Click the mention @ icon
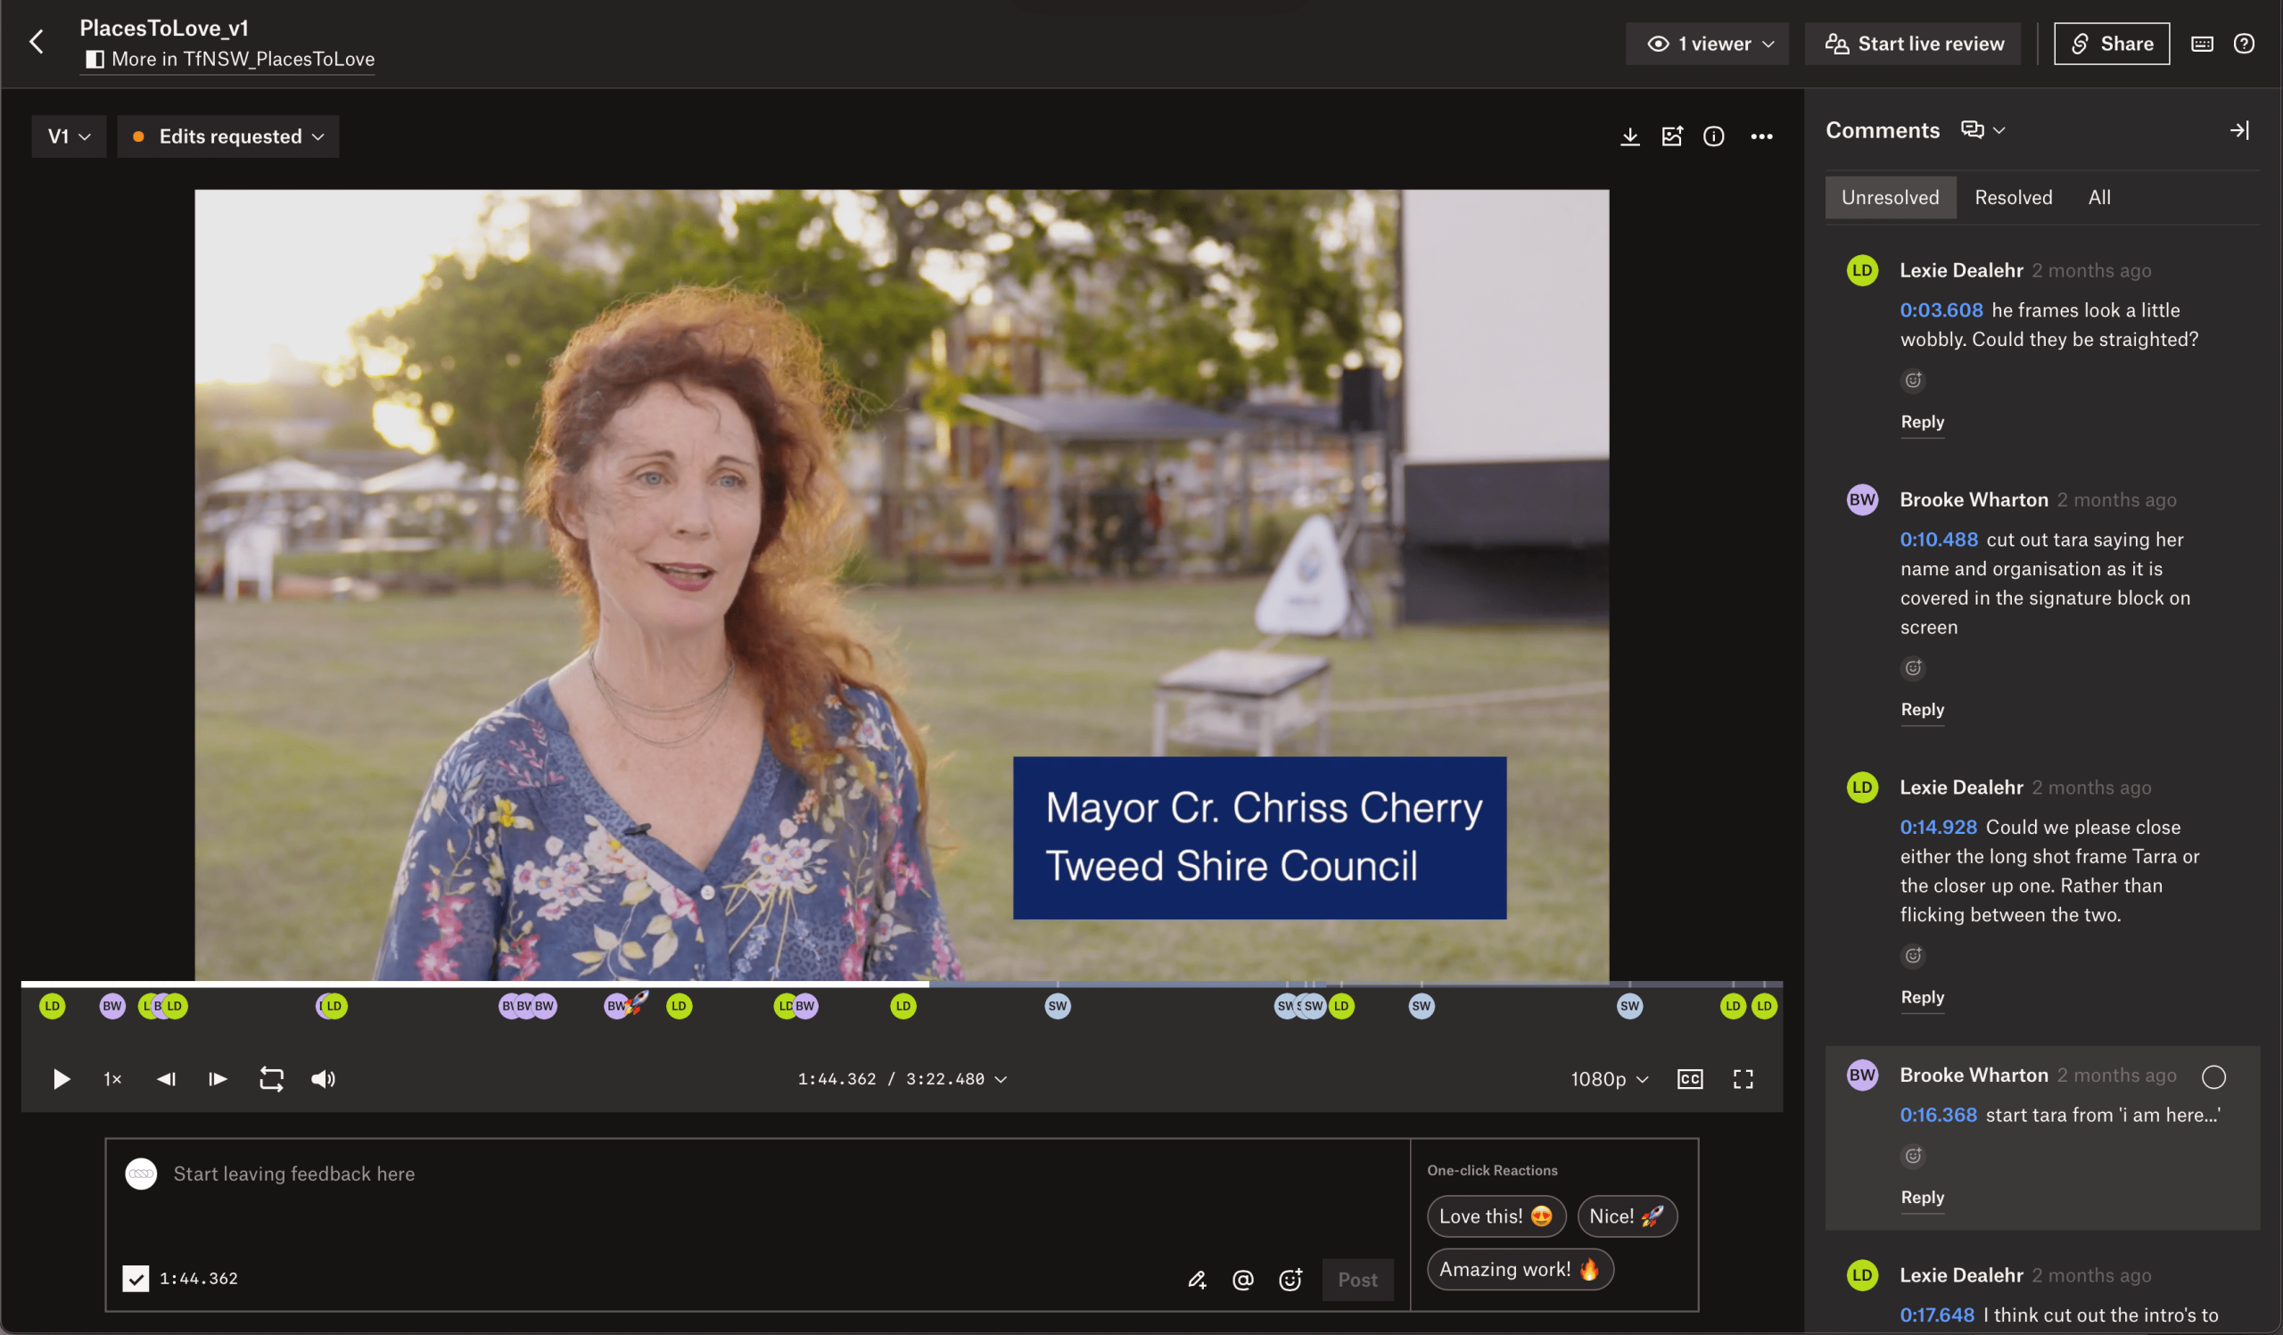Viewport: 2283px width, 1335px height. tap(1243, 1279)
